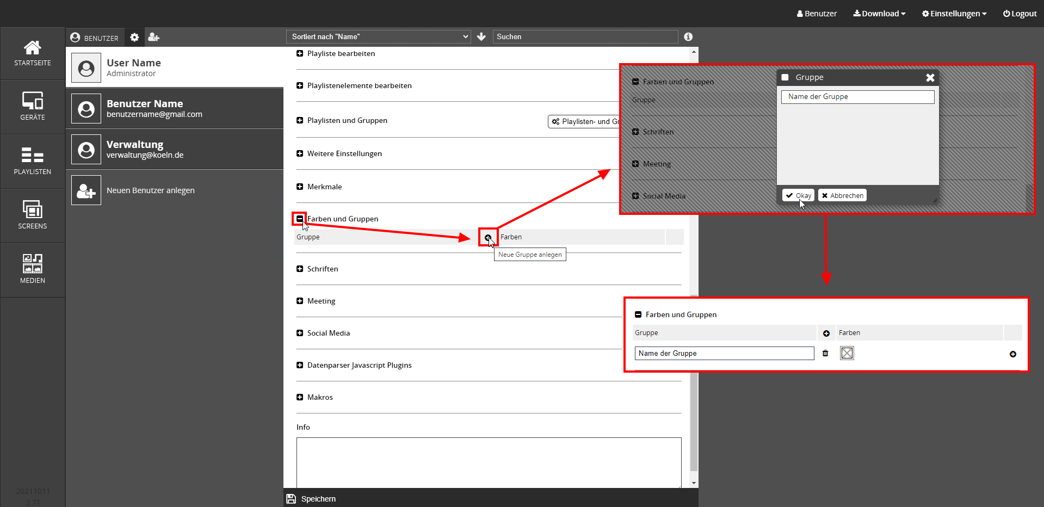Click the gear icon beside Benutzer tab
The image size is (1044, 507).
pyautogui.click(x=134, y=37)
